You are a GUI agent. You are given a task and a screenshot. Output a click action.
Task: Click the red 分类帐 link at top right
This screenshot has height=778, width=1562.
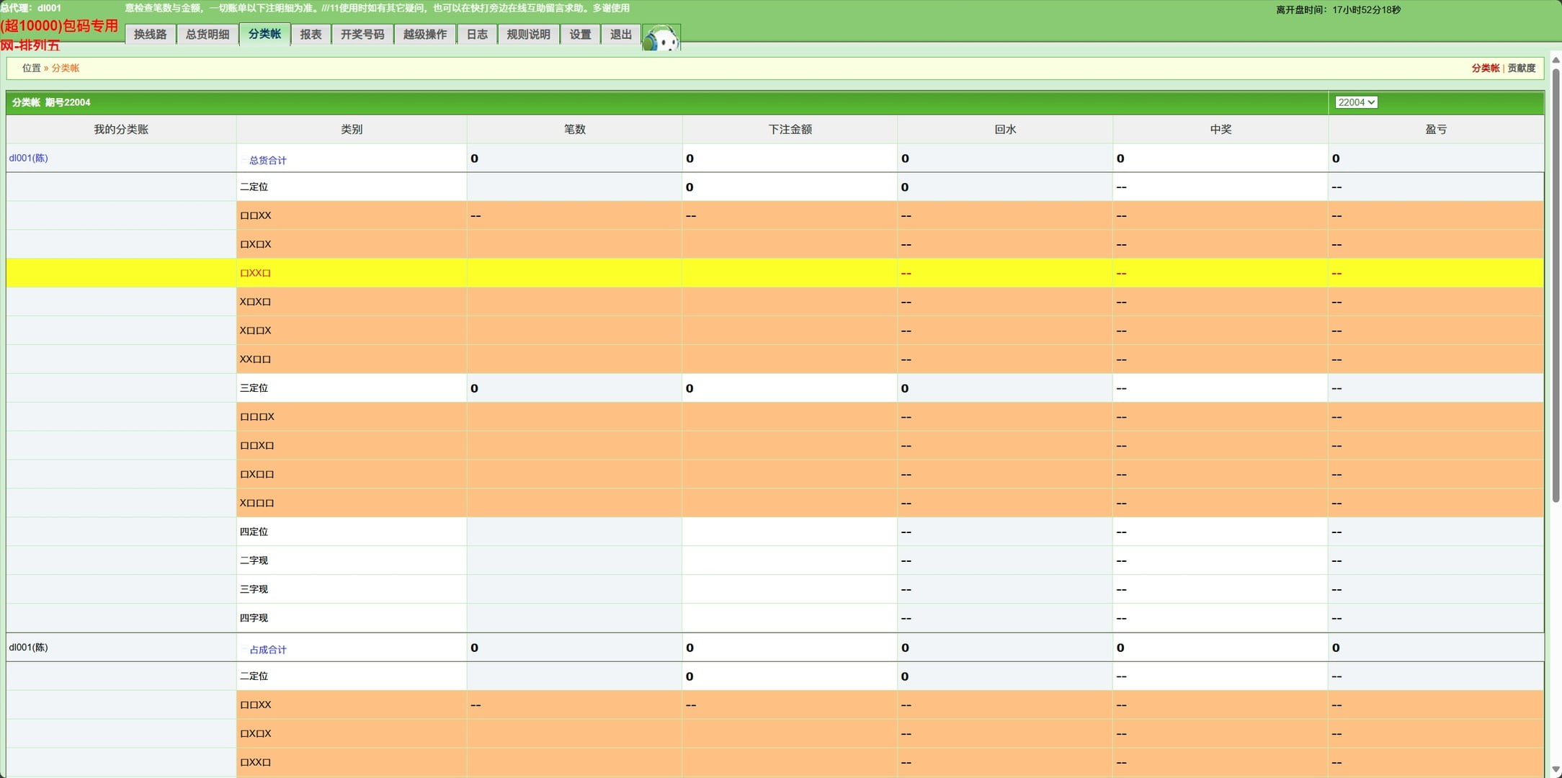(1485, 68)
